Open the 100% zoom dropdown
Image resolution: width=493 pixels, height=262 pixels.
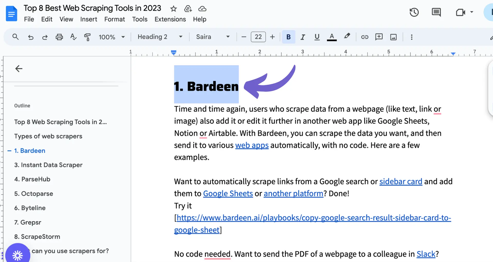(x=112, y=37)
